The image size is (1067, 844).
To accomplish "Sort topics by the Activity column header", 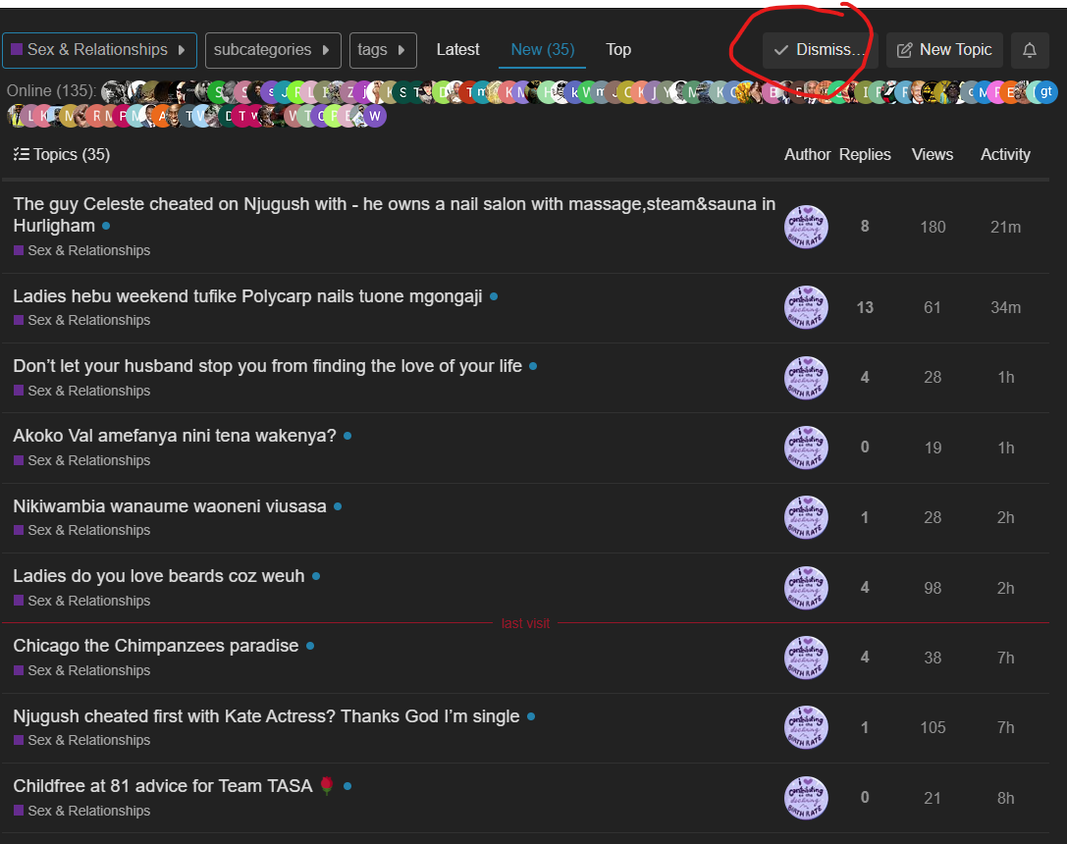I will point(1005,154).
